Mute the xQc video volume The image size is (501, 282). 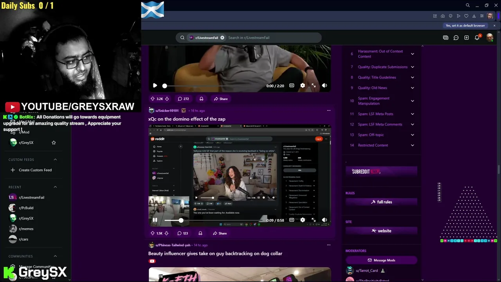coord(324,220)
